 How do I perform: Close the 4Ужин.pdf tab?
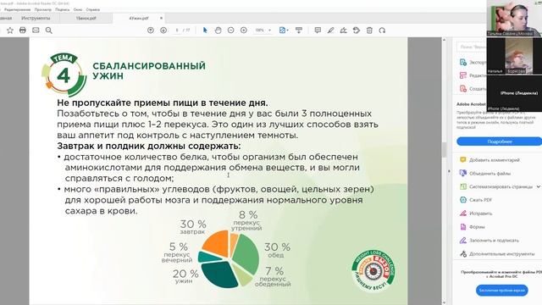click(161, 18)
